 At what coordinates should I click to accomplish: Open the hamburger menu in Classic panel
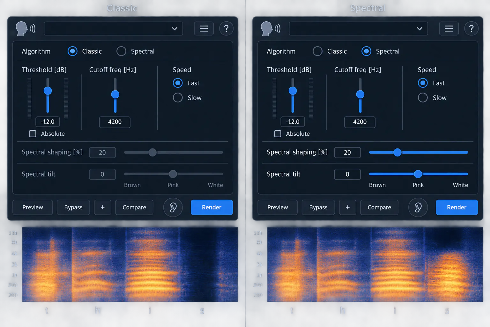(204, 29)
